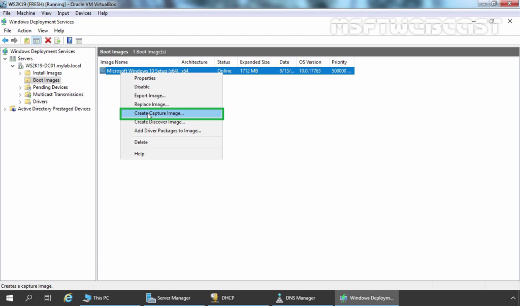Select the WS2K19-DC01.mylab.local server node
This screenshot has width=520, height=306.
click(53, 65)
